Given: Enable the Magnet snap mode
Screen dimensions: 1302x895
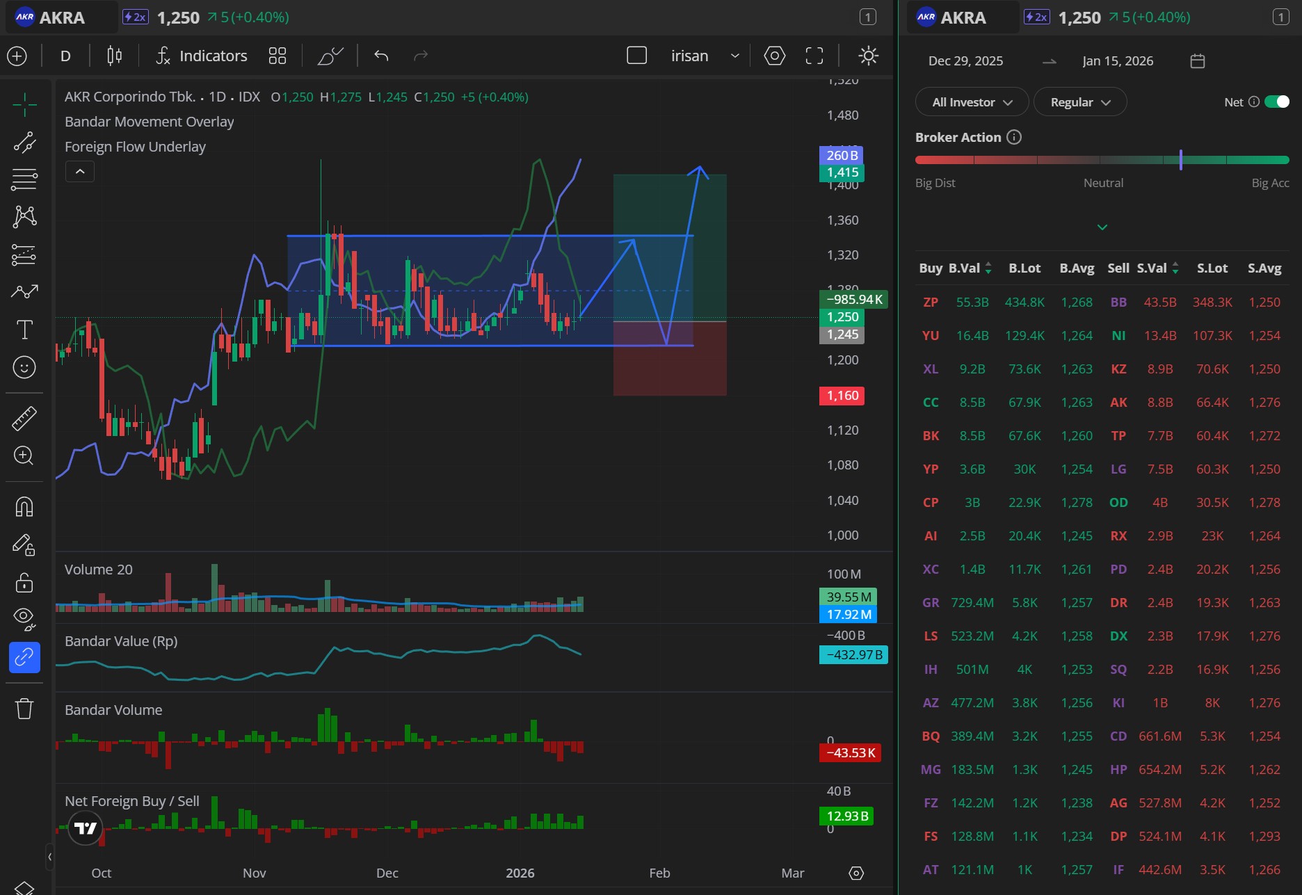Looking at the screenshot, I should 24,507.
